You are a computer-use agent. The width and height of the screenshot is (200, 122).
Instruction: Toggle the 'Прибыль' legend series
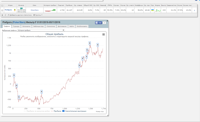56,111
